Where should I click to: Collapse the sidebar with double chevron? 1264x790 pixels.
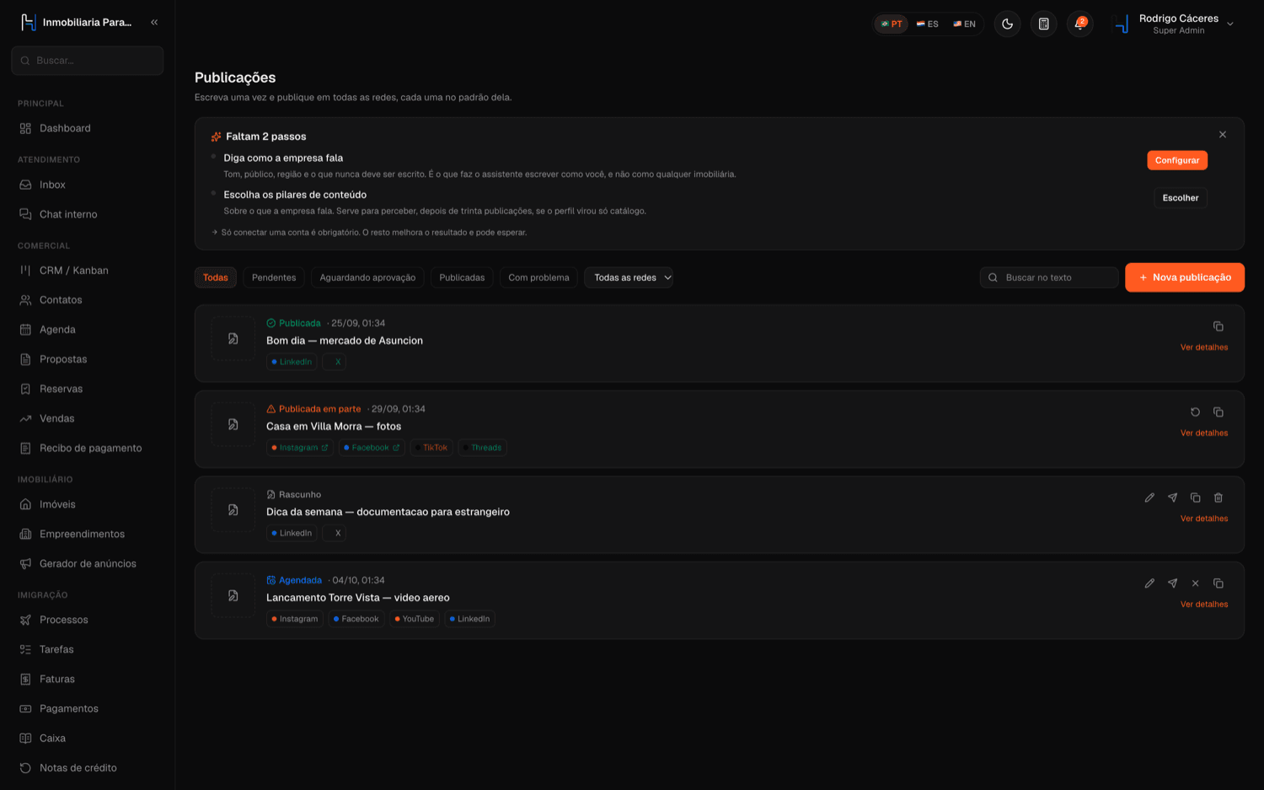coord(154,22)
